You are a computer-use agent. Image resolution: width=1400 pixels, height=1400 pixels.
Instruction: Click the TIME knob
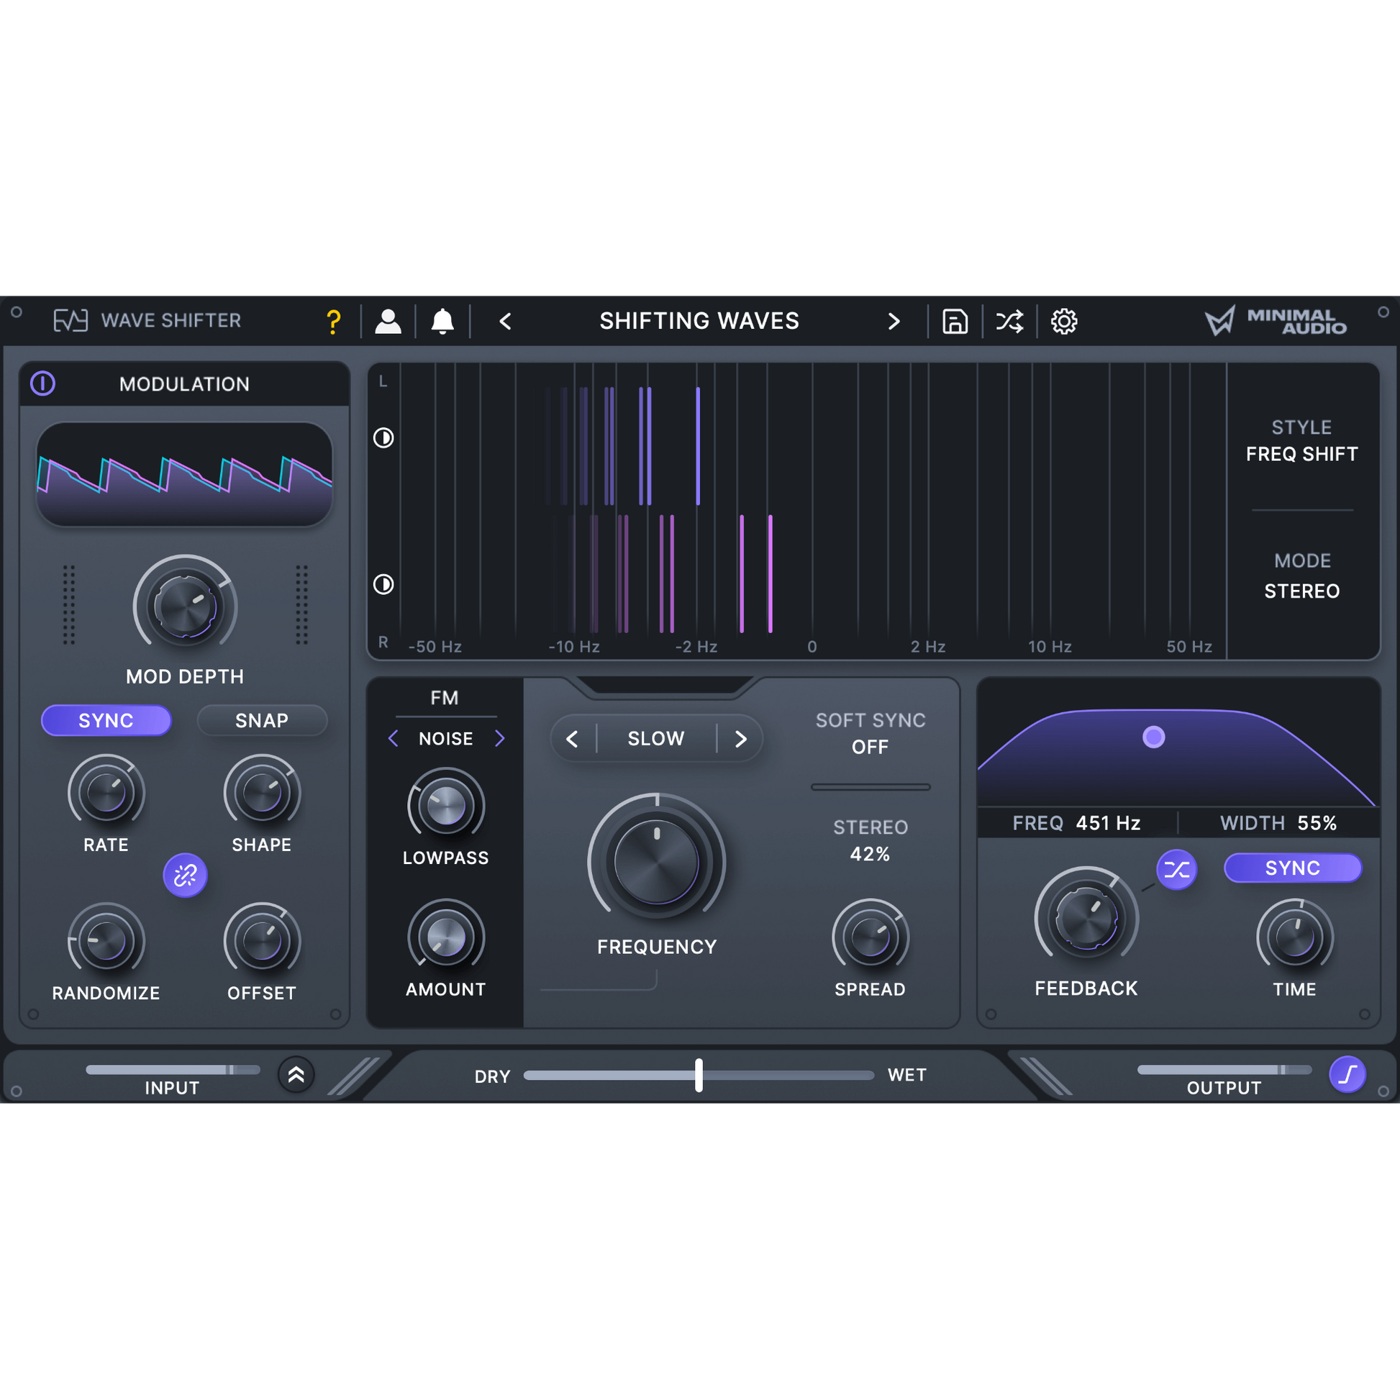click(1294, 937)
